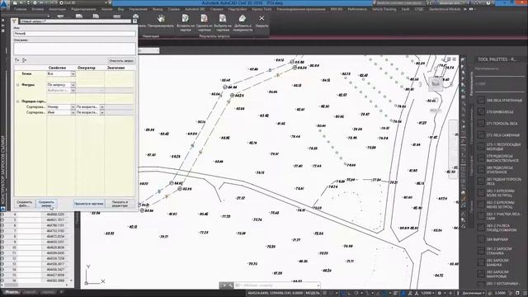Click the second tree icon above query table
528x297 pixels.
coord(24,60)
